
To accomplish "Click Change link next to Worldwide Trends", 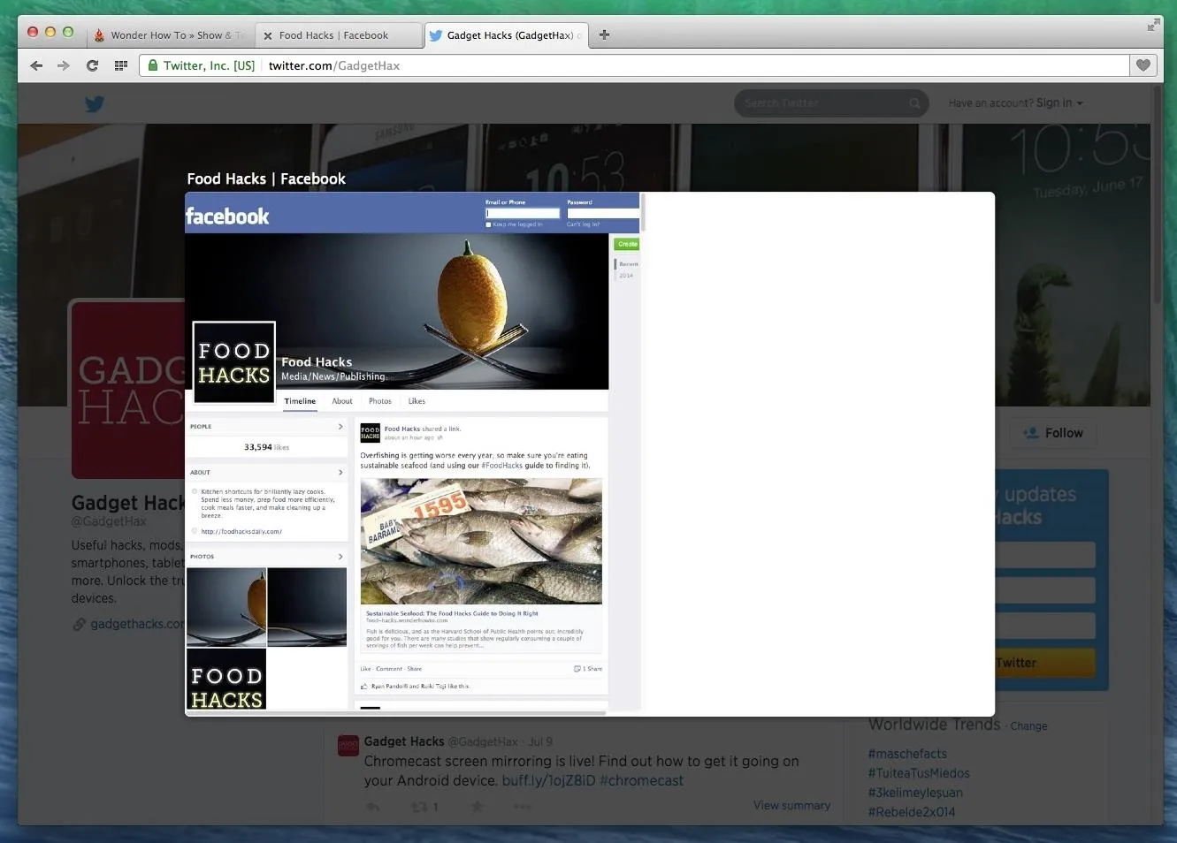I will 1028,726.
